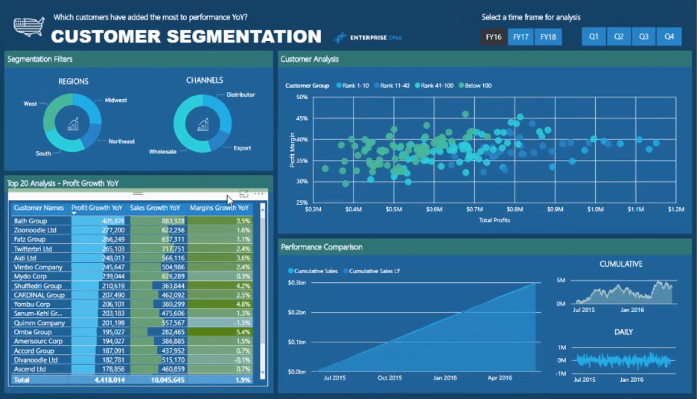This screenshot has height=399, width=697.
Task: Select Omba Group row
Action: [x=132, y=332]
